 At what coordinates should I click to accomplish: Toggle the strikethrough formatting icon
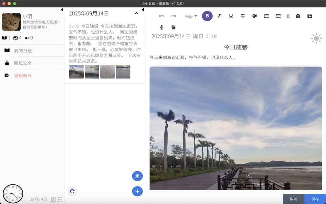coord(243,16)
